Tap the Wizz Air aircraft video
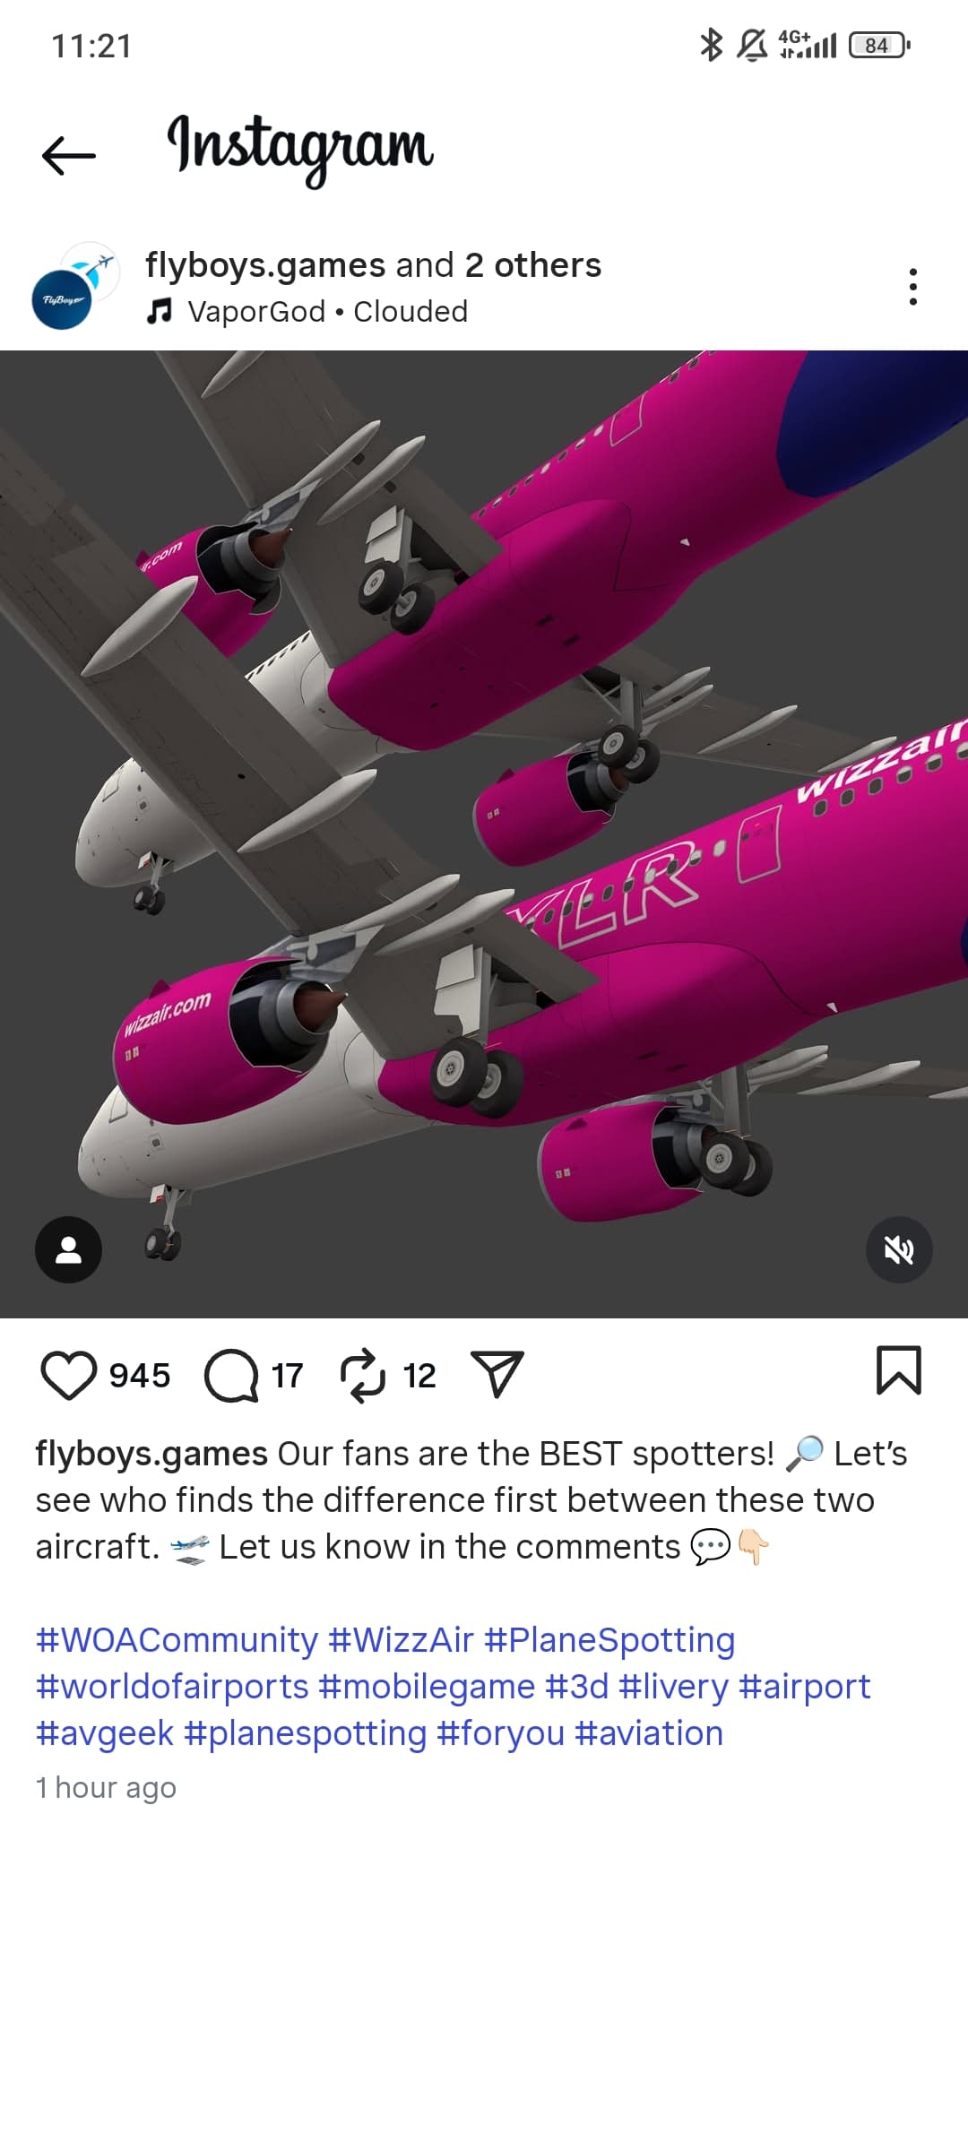Screen dimensions: 968x2151 (484, 834)
